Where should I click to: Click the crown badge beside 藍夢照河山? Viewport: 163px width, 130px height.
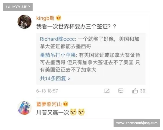(x=65, y=104)
